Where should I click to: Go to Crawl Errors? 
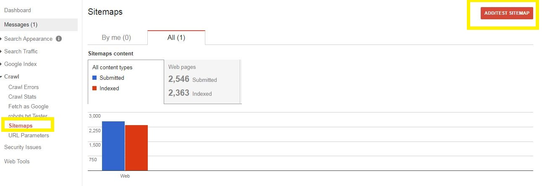coord(24,87)
